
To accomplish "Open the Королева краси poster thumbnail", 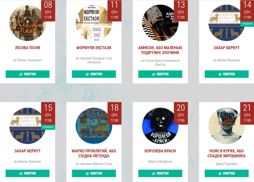I will (x=160, y=126).
